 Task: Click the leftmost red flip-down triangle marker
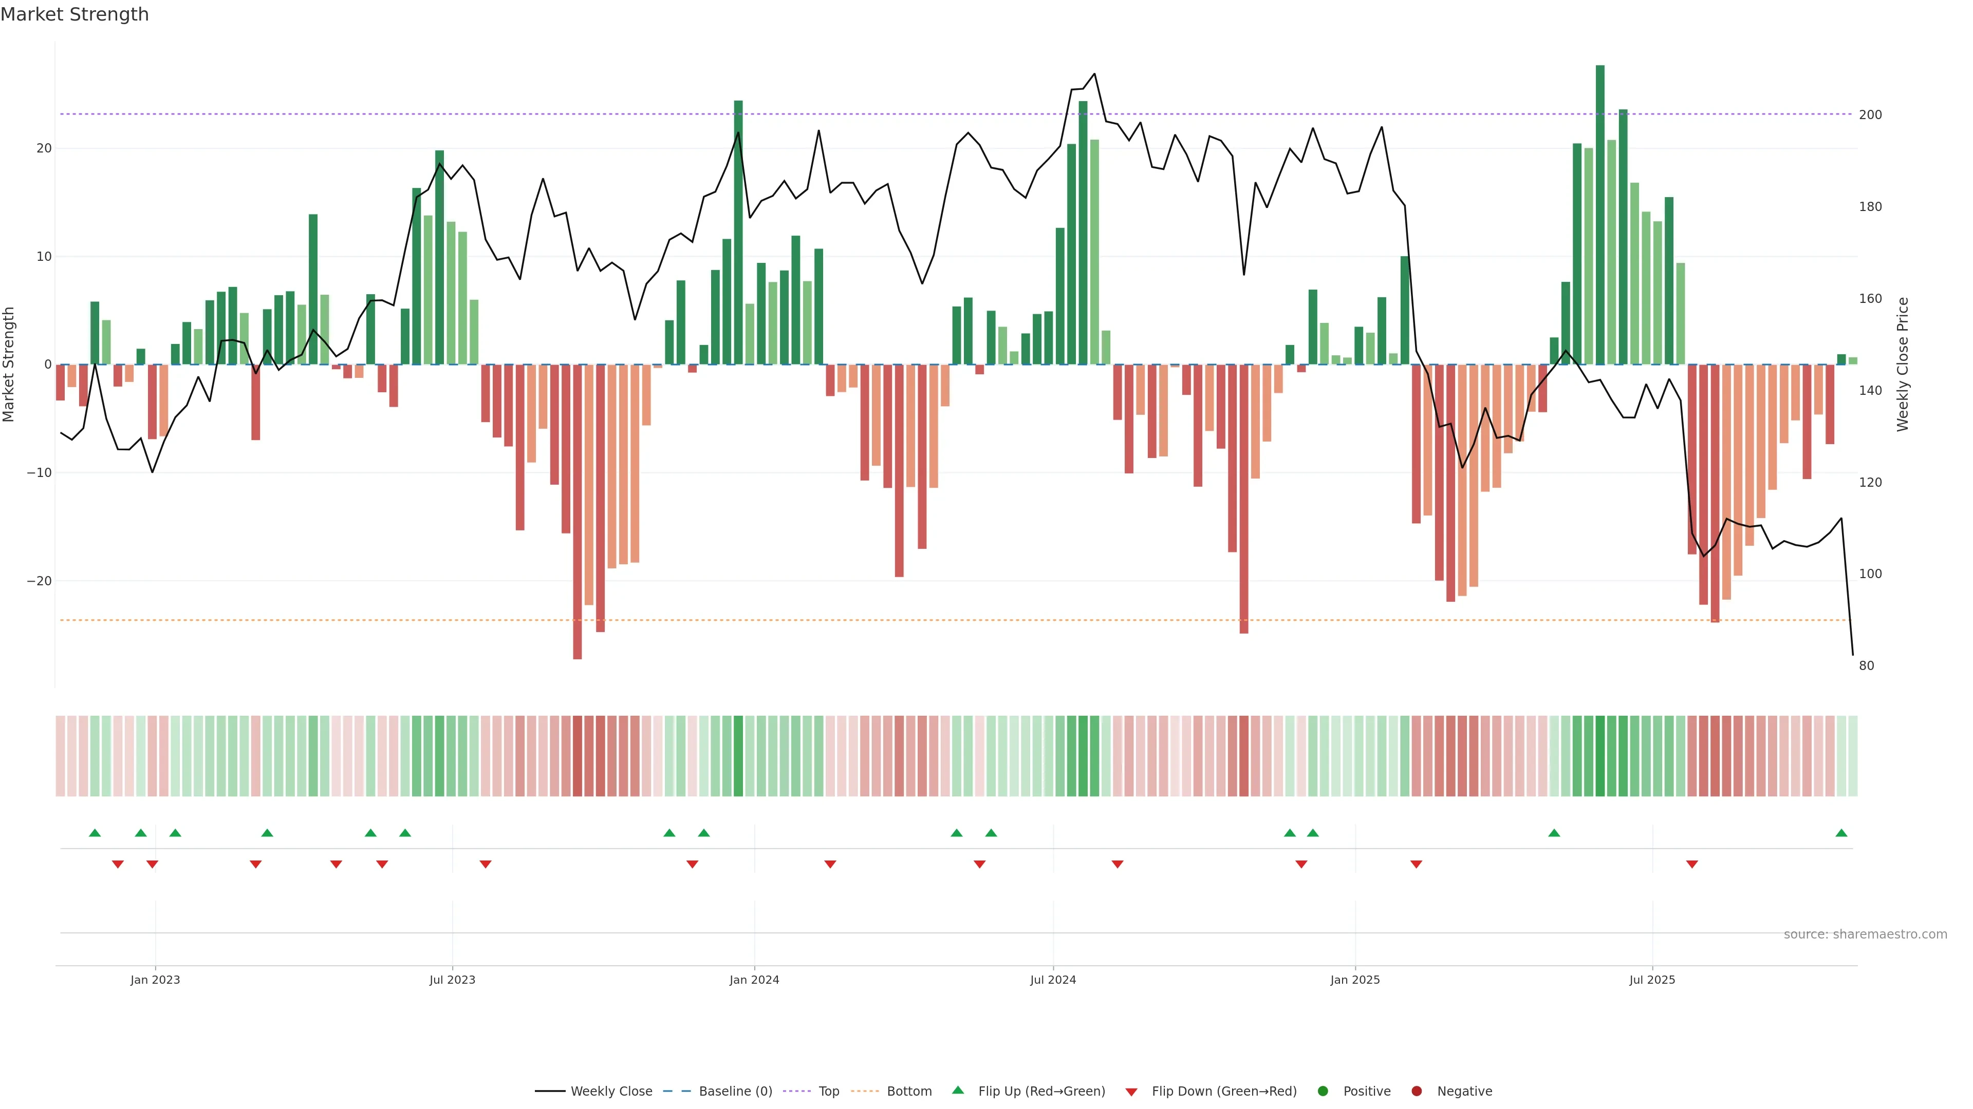(118, 864)
